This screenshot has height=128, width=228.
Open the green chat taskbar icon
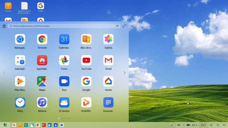(26, 125)
